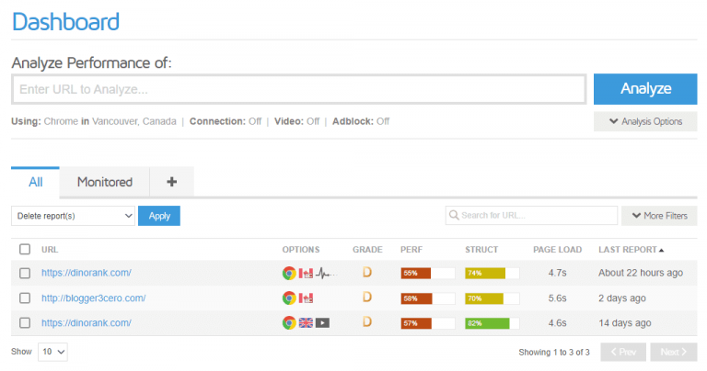Sort by the Last Report column header
707x371 pixels.
tap(631, 250)
